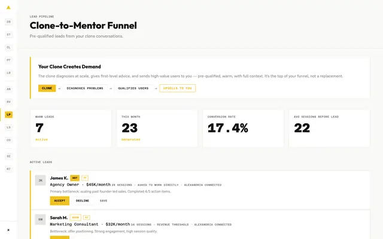The height and width of the screenshot is (239, 383).
Task: Open the DB sidebar item
Action: pyautogui.click(x=8, y=22)
